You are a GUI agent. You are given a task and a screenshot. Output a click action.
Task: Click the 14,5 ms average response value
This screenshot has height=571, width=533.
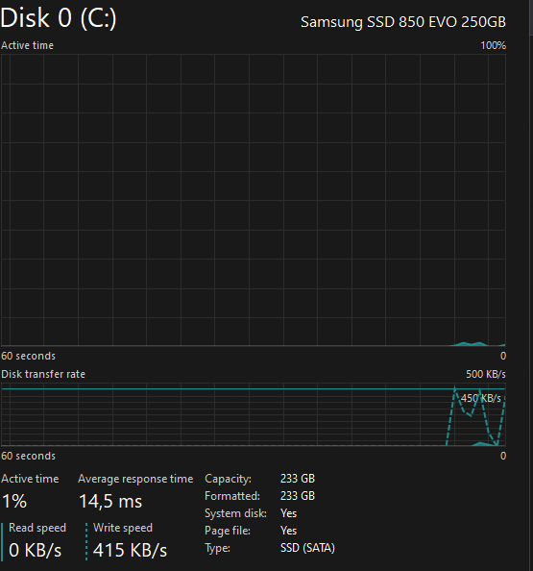click(110, 502)
